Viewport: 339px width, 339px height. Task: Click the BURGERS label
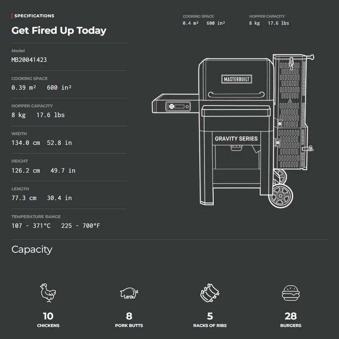291,325
